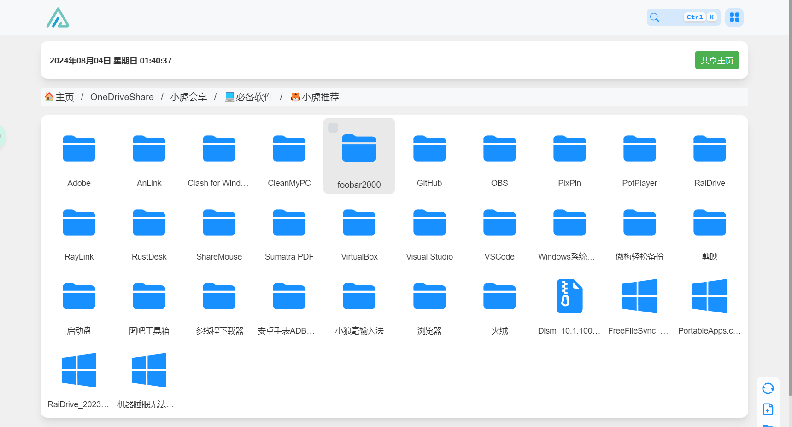Go to 小虎会享 breadcrumb
Image resolution: width=792 pixels, height=427 pixels.
click(188, 97)
